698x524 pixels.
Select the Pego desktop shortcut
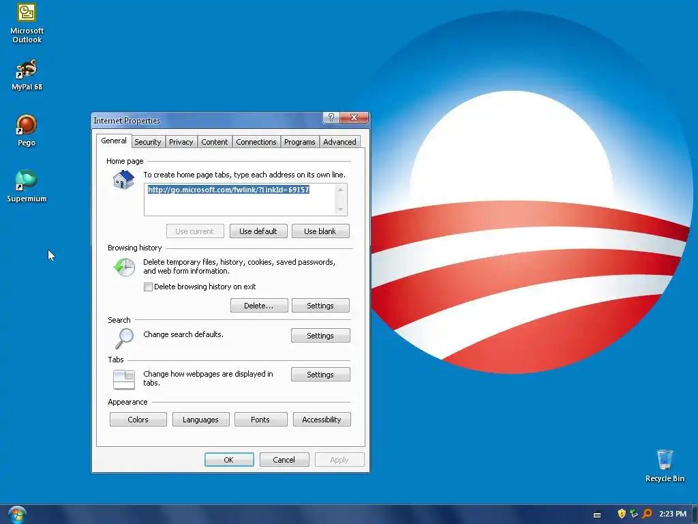coord(27,130)
